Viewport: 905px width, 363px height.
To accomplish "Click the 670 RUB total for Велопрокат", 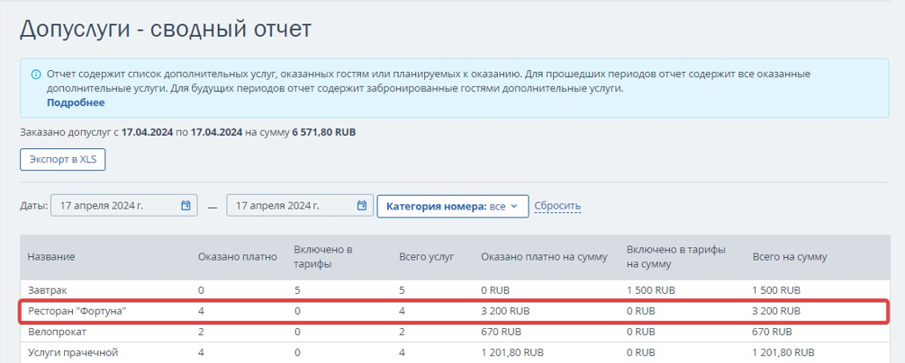I will coord(773,332).
